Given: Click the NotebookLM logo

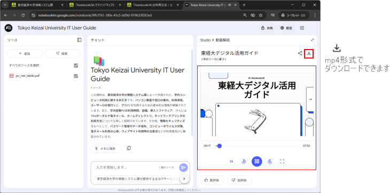Looking at the screenshot, I should pos(9,28).
